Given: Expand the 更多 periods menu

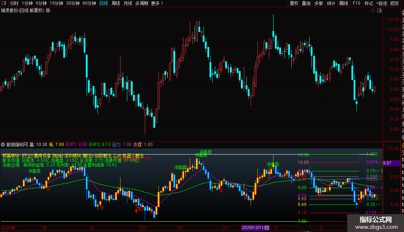Looking at the screenshot, I should pyautogui.click(x=157, y=3).
